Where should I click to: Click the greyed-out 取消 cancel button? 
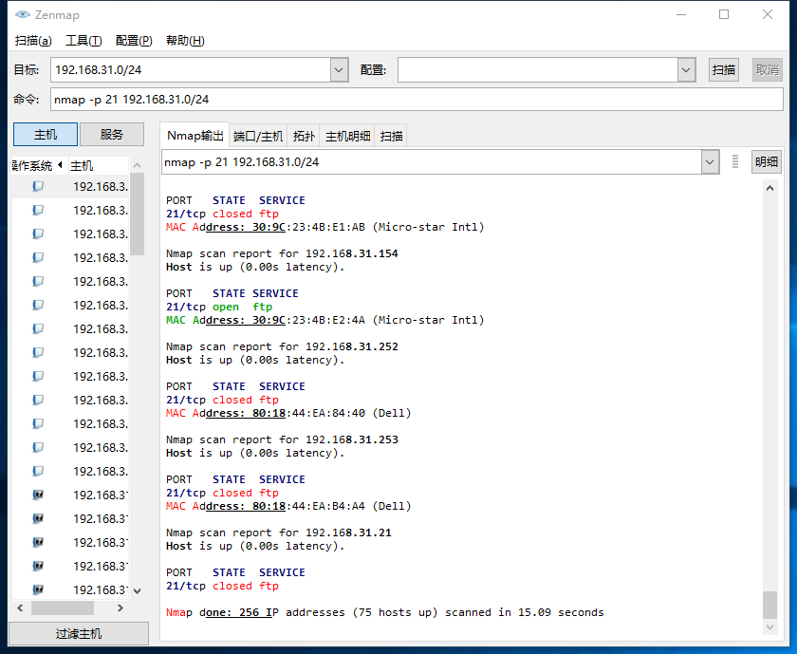(768, 69)
